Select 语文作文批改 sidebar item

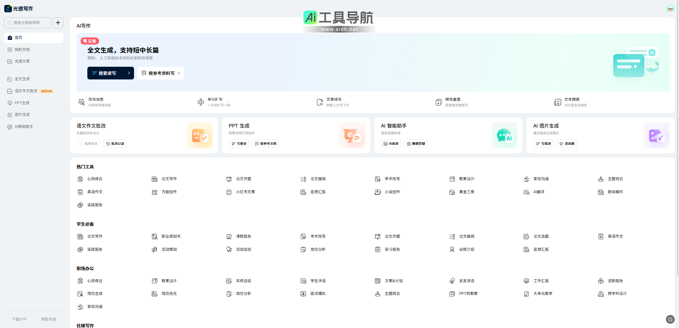pos(26,91)
